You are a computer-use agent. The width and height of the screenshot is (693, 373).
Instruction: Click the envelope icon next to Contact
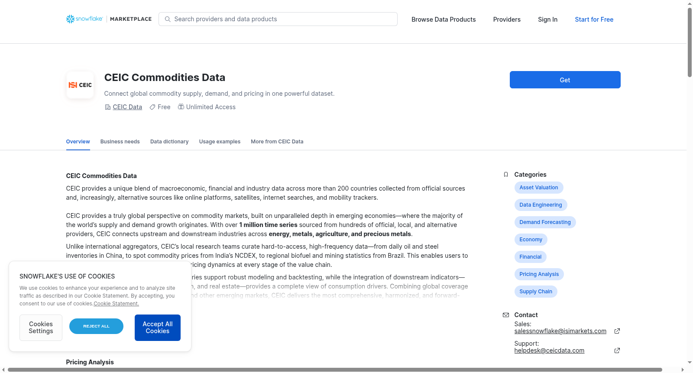pyautogui.click(x=506, y=315)
